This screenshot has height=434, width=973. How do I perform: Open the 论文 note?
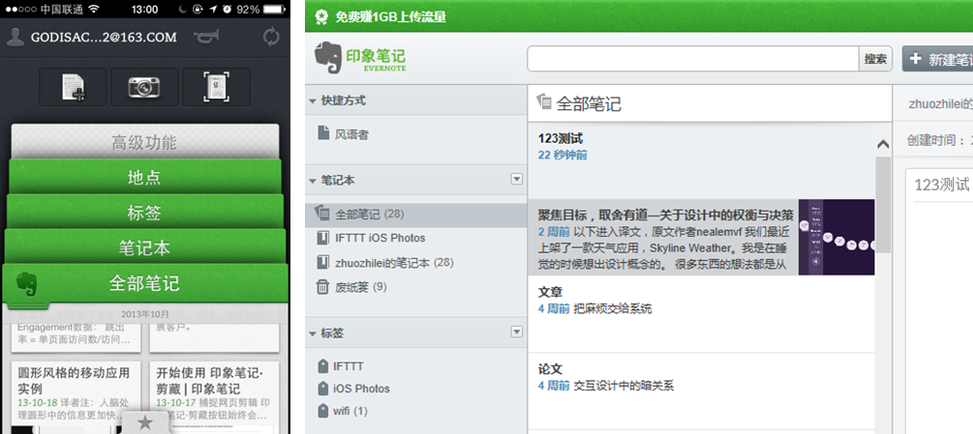tap(701, 391)
